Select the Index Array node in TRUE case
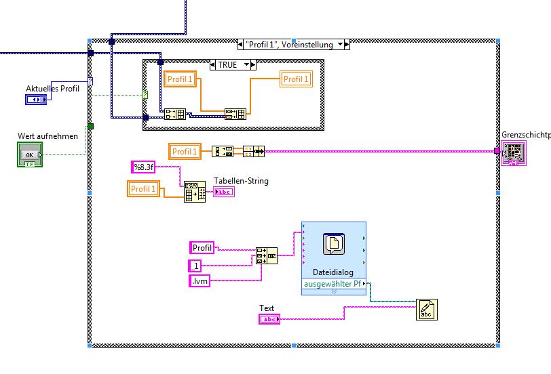This screenshot has height=374, width=551. [175, 114]
